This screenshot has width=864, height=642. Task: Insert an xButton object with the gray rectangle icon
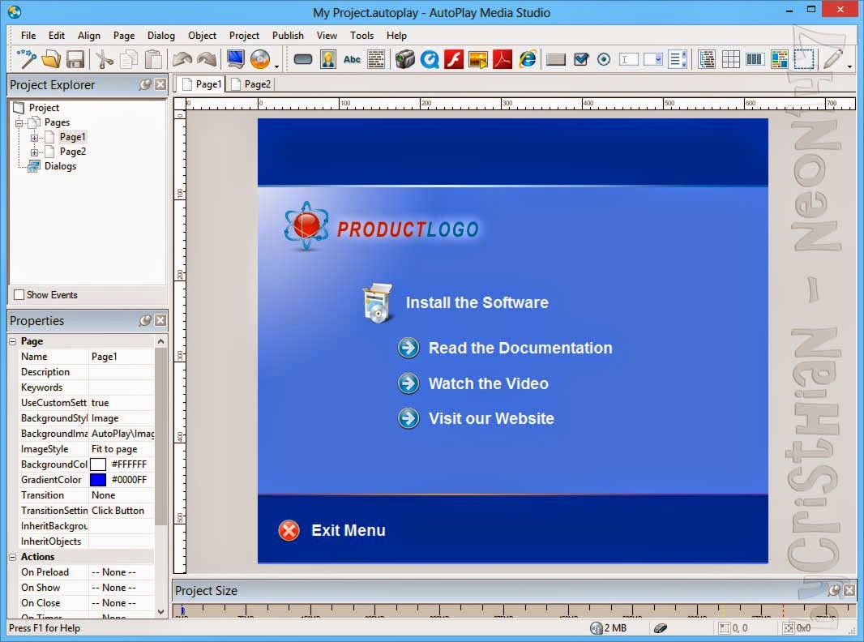coord(556,59)
